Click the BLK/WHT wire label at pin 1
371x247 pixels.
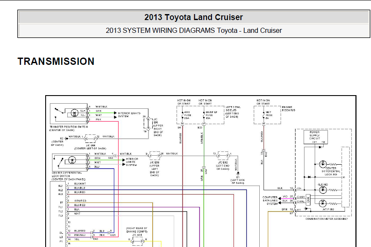click(x=80, y=183)
